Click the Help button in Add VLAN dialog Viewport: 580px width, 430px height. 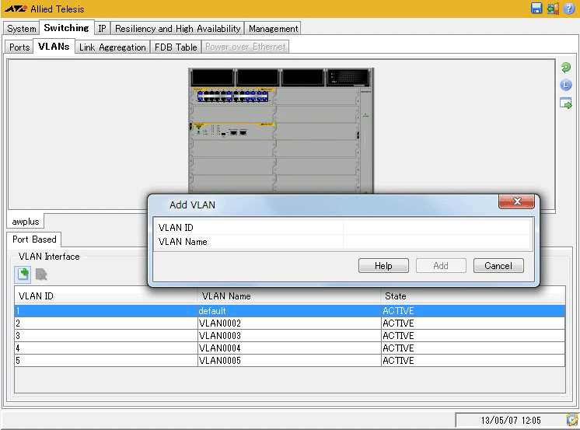point(383,266)
